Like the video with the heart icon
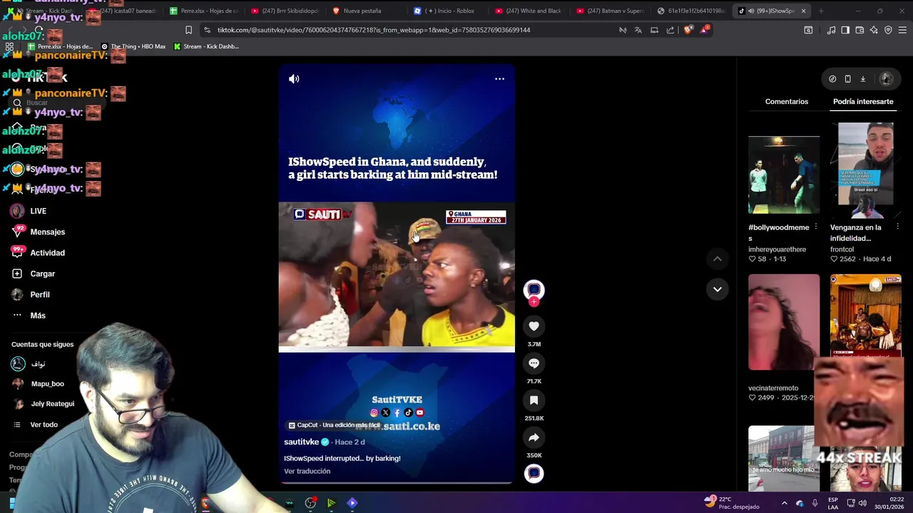The height and width of the screenshot is (513, 913). (534, 326)
